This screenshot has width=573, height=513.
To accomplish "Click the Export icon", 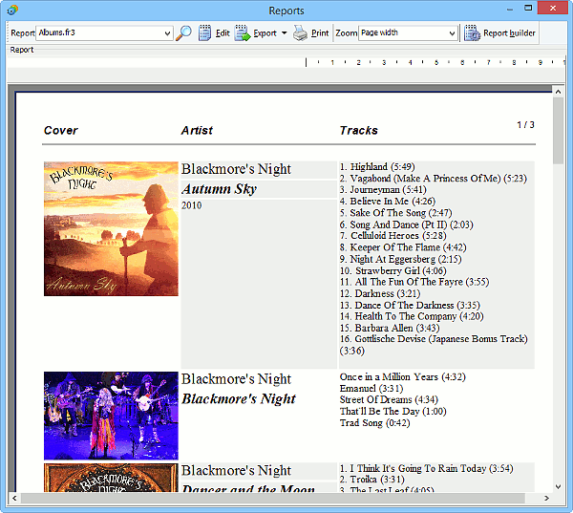I will [x=243, y=32].
